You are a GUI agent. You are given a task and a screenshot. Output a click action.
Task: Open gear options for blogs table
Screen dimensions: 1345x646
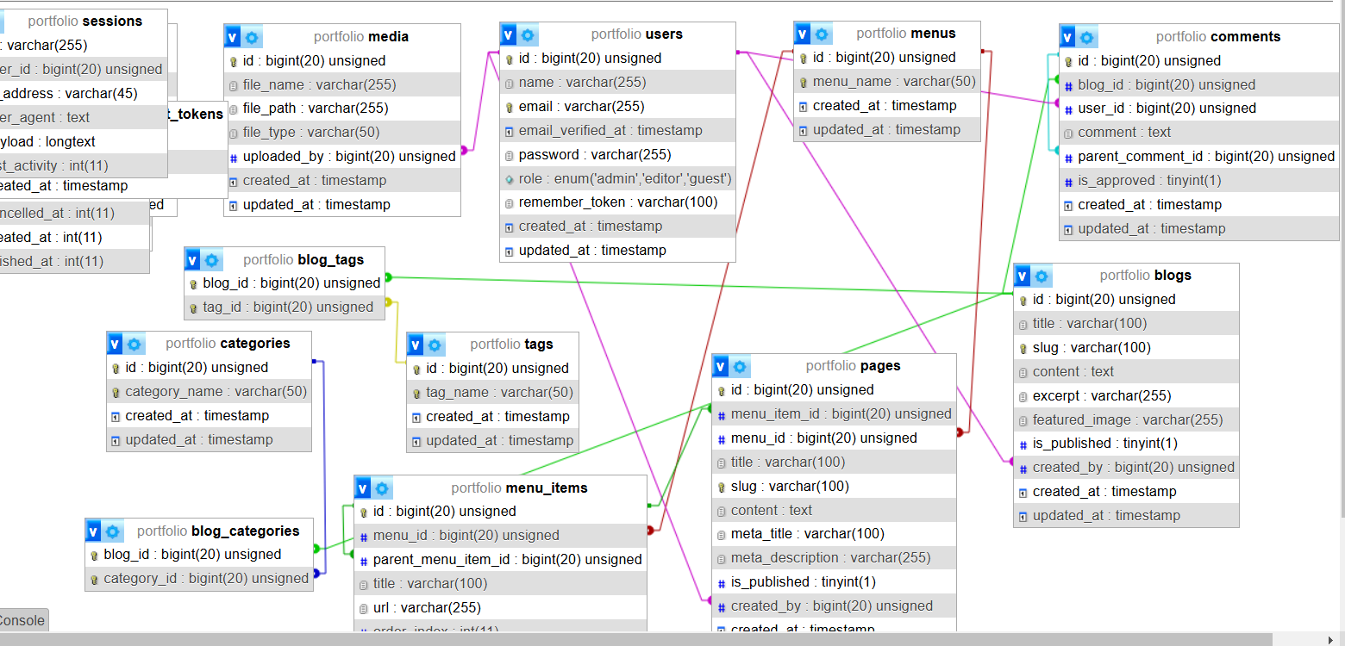(1042, 276)
